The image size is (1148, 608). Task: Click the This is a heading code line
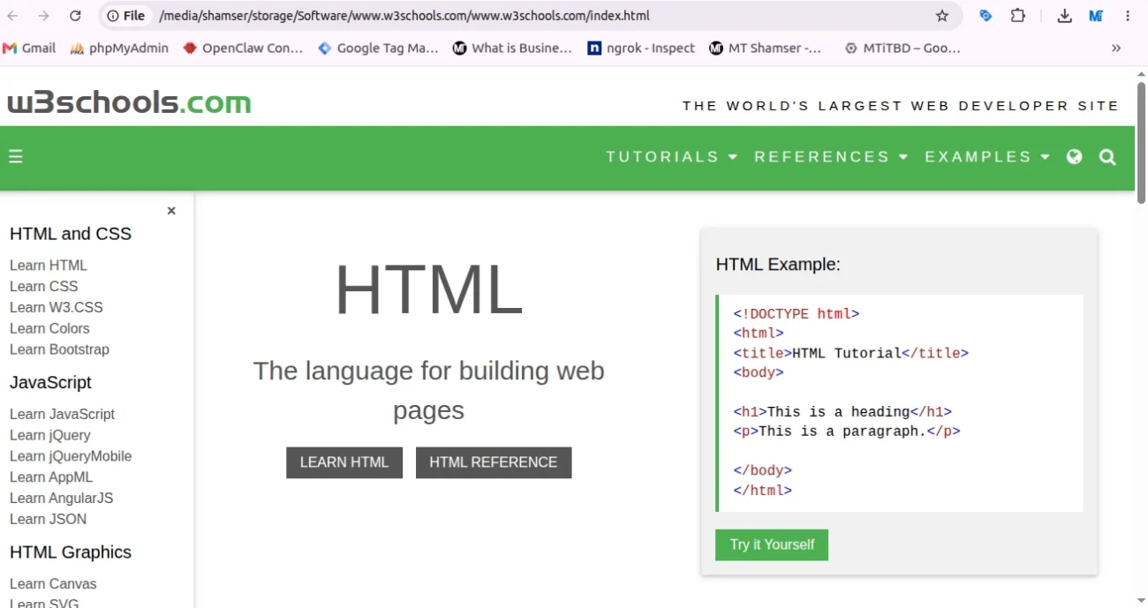(x=842, y=413)
